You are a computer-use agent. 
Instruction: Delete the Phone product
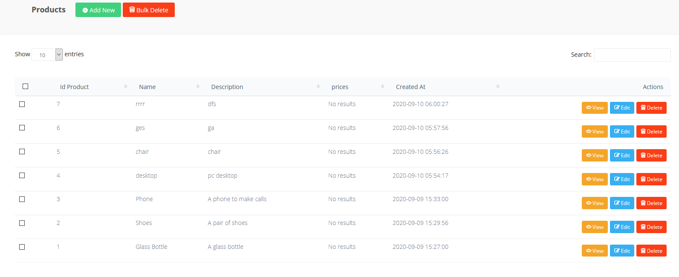[651, 203]
